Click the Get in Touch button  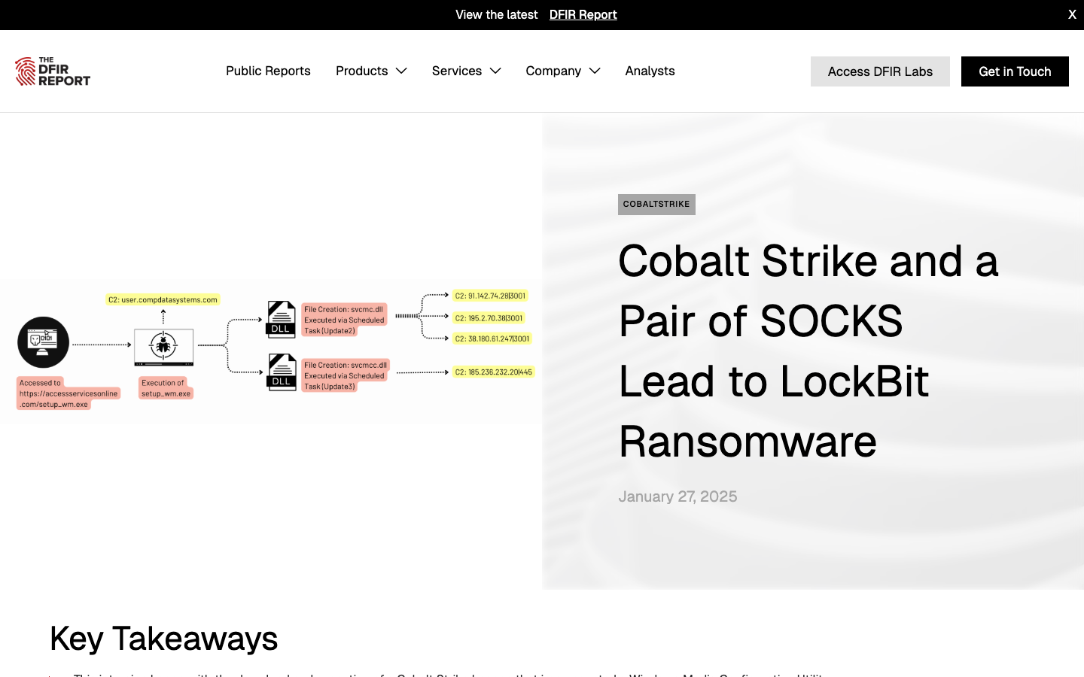(x=1015, y=71)
